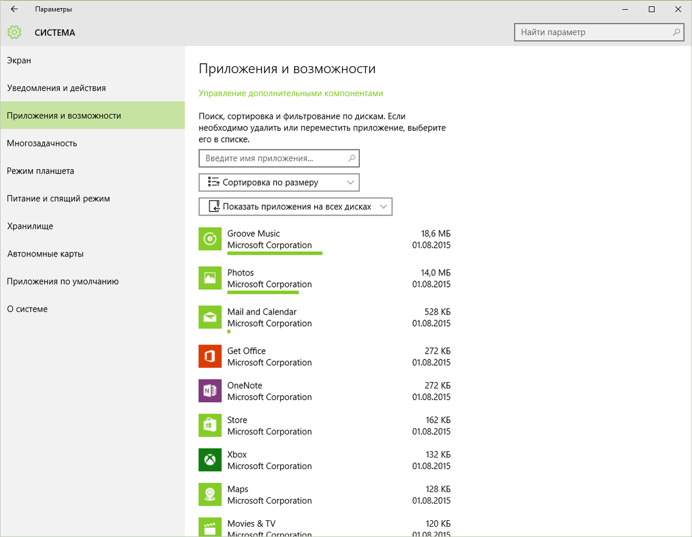Click the Приложения и возможности page heading
Image resolution: width=692 pixels, height=537 pixels.
[x=287, y=69]
